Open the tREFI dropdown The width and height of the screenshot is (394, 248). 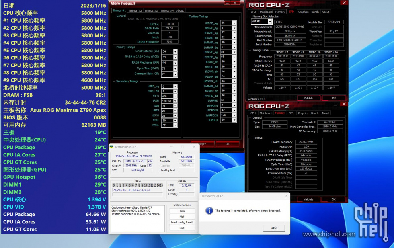[x=175, y=101]
